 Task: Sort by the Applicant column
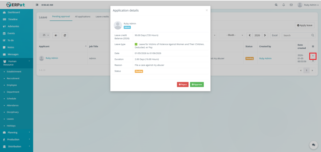pos(63,47)
